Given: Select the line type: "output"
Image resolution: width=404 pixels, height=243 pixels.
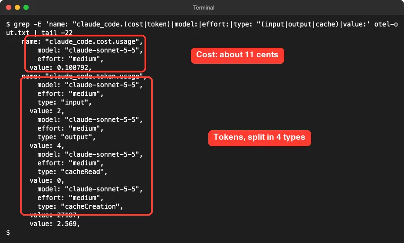Looking at the screenshot, I should pyautogui.click(x=66, y=137).
